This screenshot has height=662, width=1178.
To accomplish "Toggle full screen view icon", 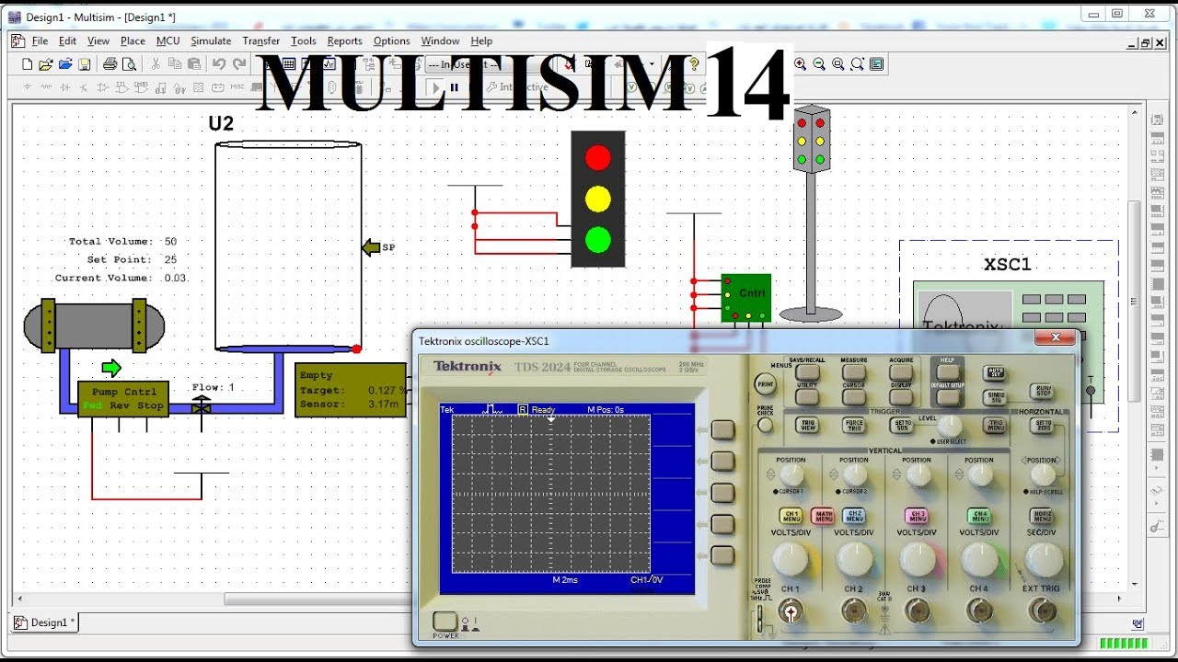I will (877, 64).
